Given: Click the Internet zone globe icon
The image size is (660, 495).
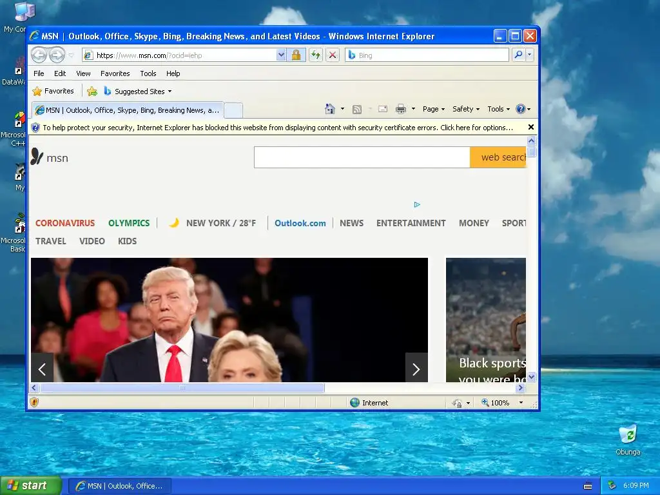Looking at the screenshot, I should click(354, 402).
